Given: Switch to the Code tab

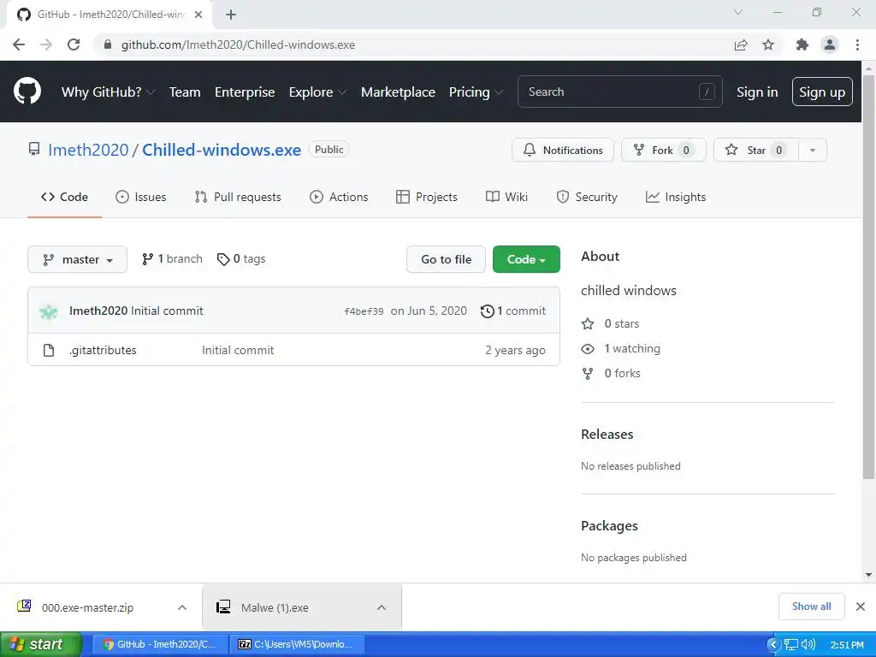Looking at the screenshot, I should click(x=64, y=197).
